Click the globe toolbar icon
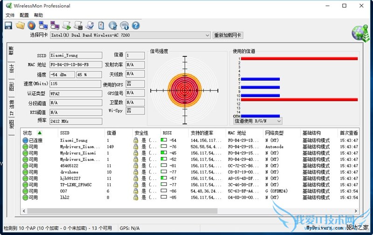Screen dimensions: 373x235 (x=113, y=26)
